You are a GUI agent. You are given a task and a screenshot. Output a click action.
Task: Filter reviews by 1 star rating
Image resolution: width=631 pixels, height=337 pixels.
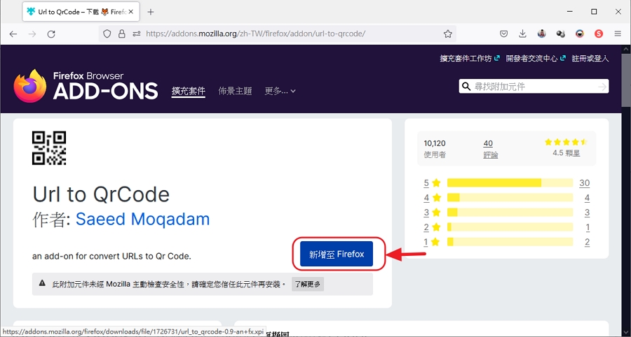[x=432, y=242]
